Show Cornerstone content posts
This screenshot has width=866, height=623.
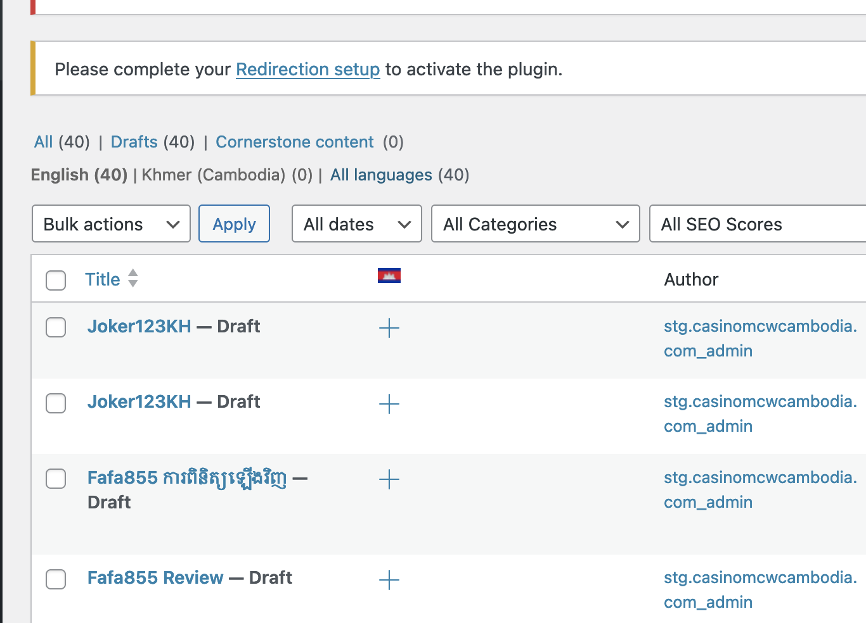[x=295, y=142]
